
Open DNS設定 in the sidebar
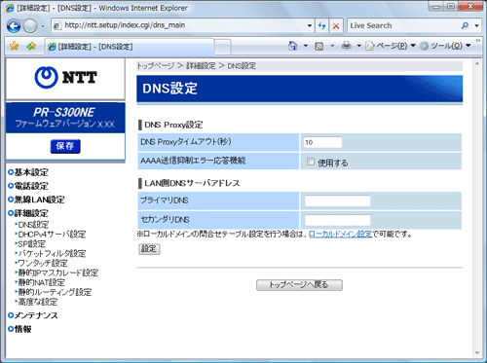point(33,225)
